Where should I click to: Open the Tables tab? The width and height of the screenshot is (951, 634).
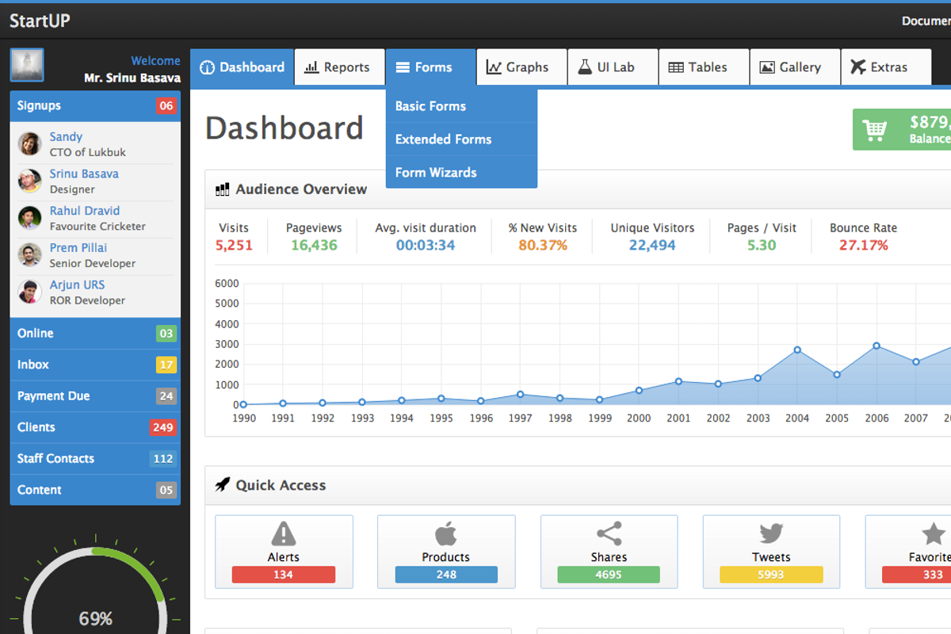tap(704, 67)
